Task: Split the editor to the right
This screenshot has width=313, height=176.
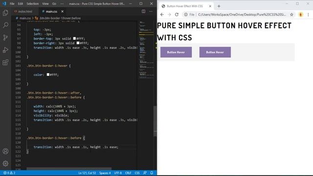Action: (143, 11)
